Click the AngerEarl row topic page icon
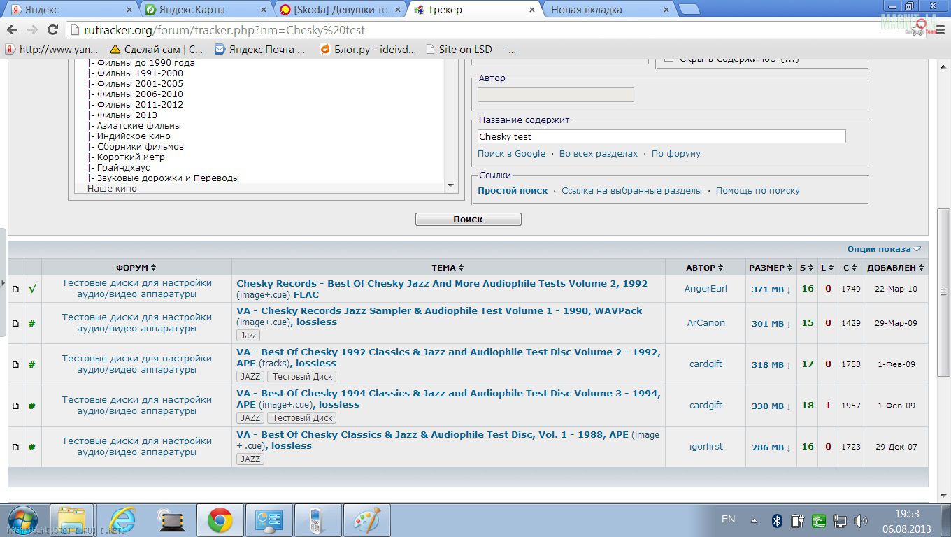 point(16,289)
